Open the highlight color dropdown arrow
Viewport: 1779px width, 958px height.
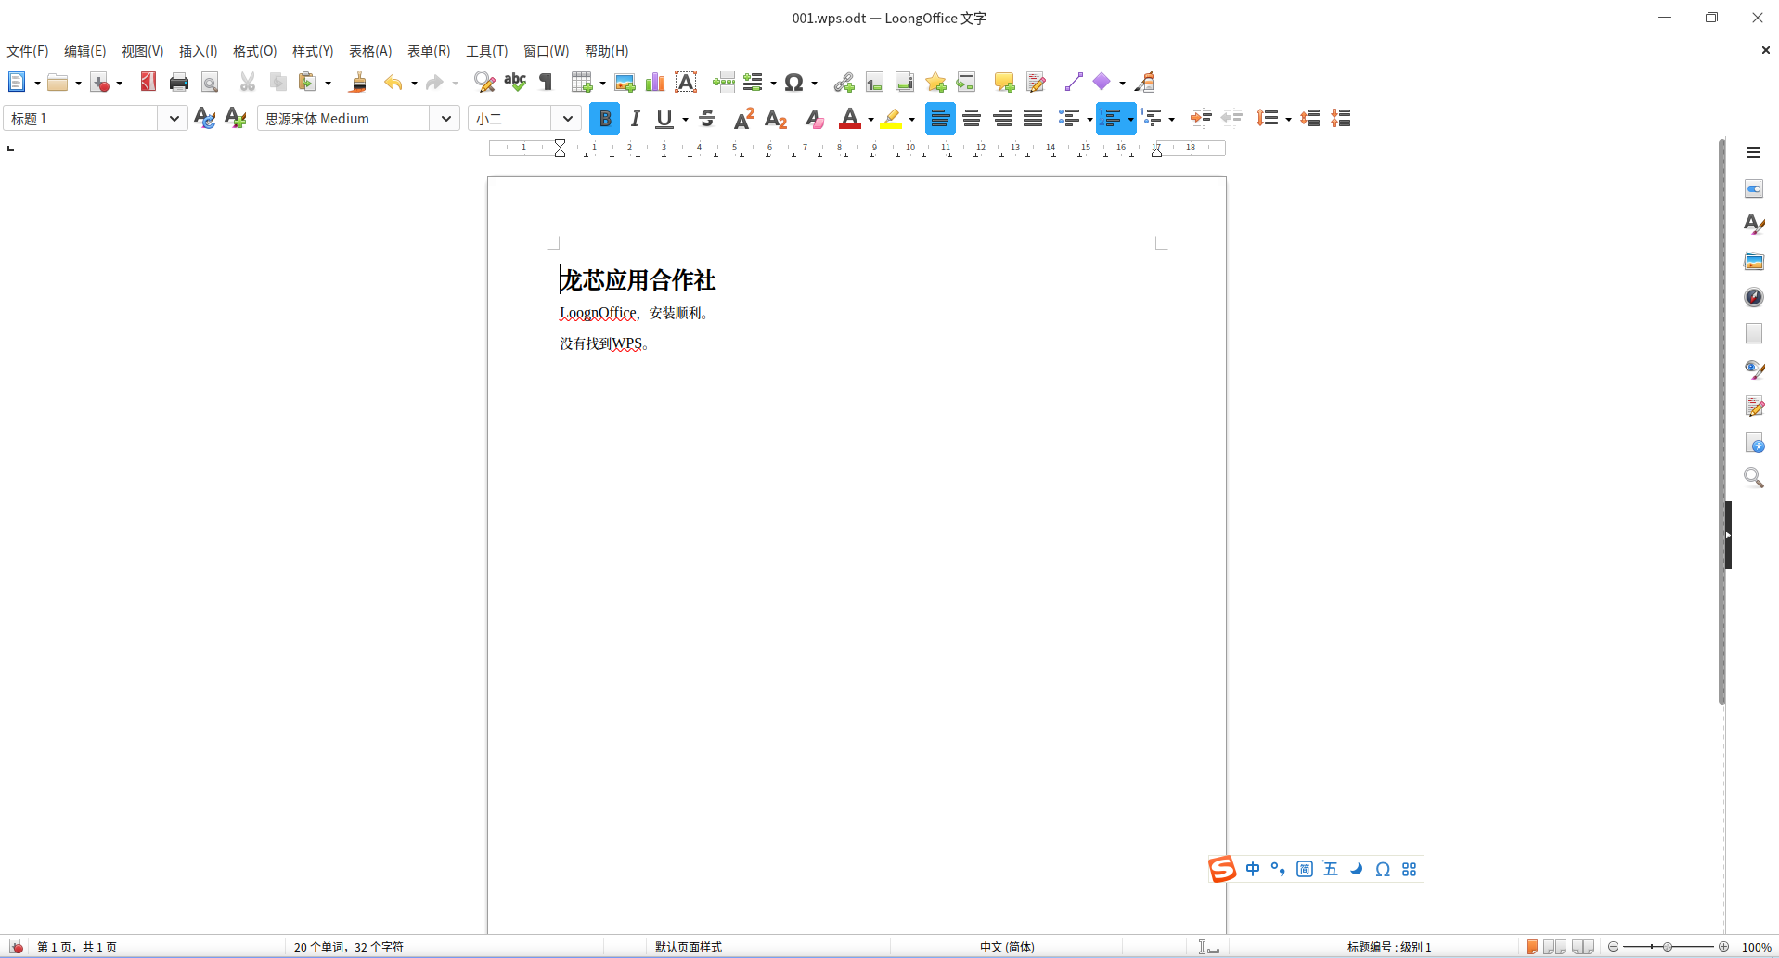(911, 119)
